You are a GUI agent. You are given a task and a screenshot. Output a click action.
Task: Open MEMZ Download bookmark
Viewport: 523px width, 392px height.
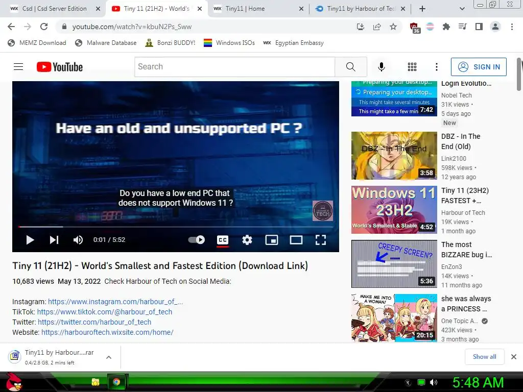pyautogui.click(x=37, y=43)
